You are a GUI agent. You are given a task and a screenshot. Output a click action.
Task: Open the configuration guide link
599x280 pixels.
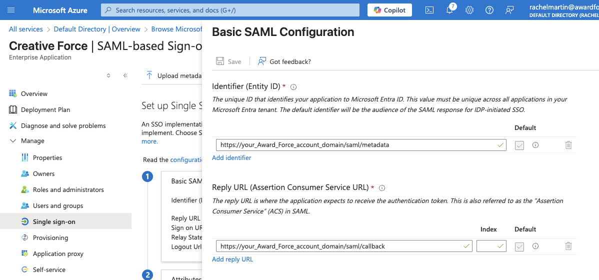(x=185, y=159)
